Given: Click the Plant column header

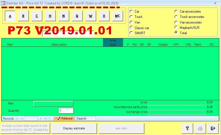Looking at the screenshot, I should [197, 45].
